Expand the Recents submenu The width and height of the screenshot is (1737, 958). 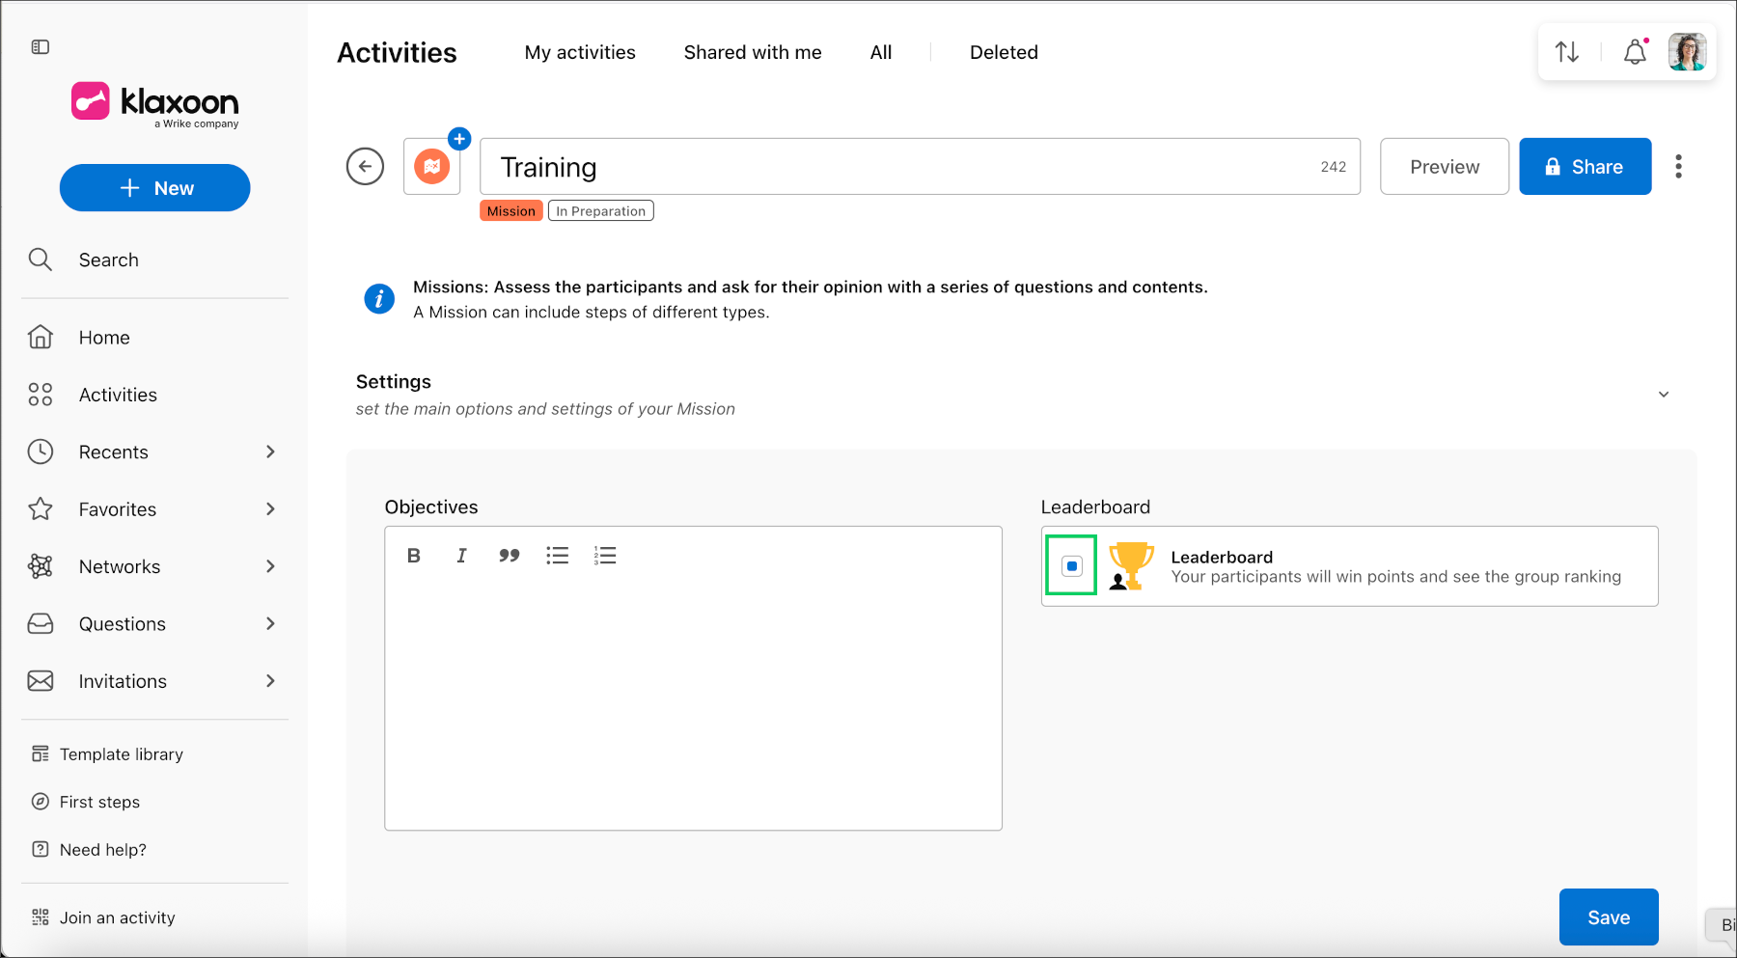(270, 452)
